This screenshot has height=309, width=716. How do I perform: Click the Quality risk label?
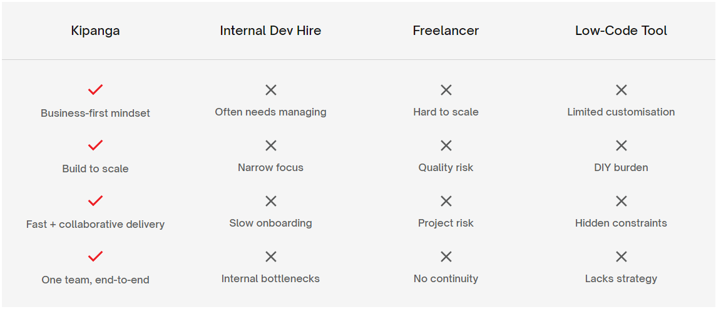tap(446, 167)
